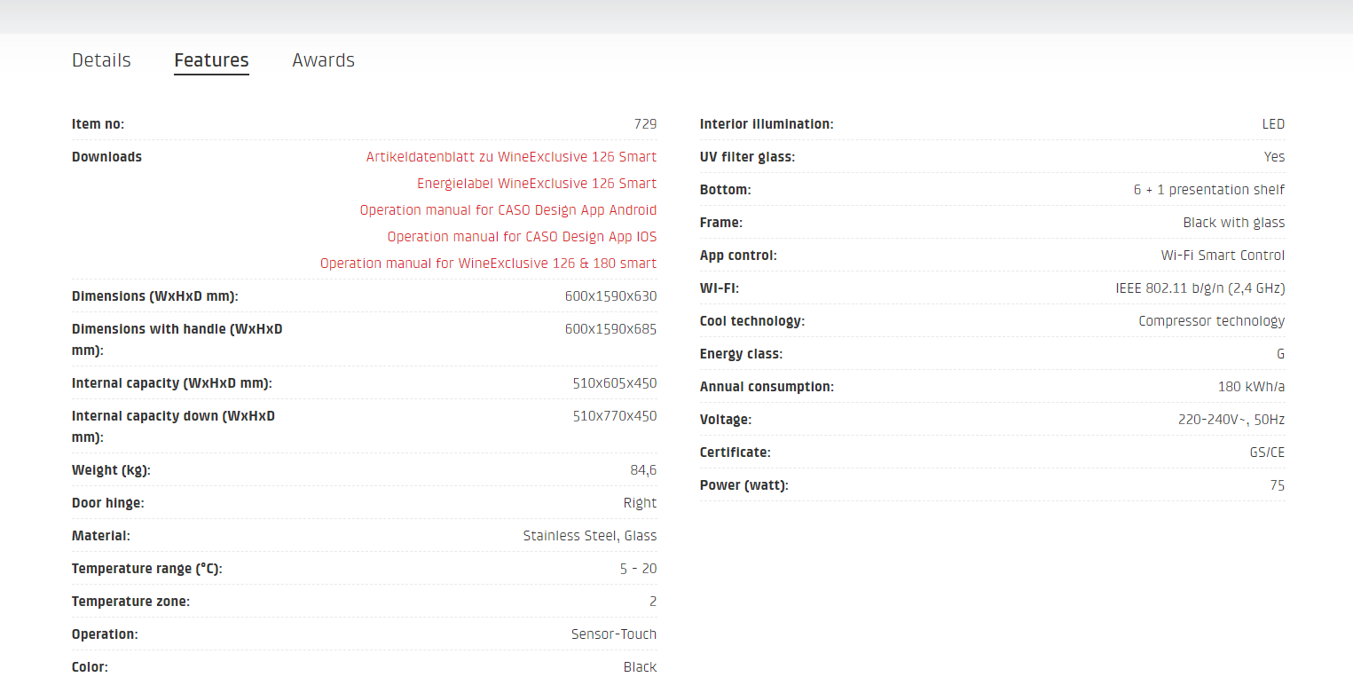
Task: Click the dimensions value 600x1590x630
Action: 610,296
